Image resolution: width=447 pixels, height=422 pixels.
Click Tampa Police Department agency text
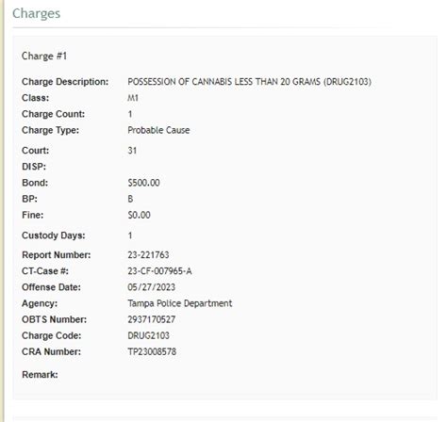pos(180,303)
